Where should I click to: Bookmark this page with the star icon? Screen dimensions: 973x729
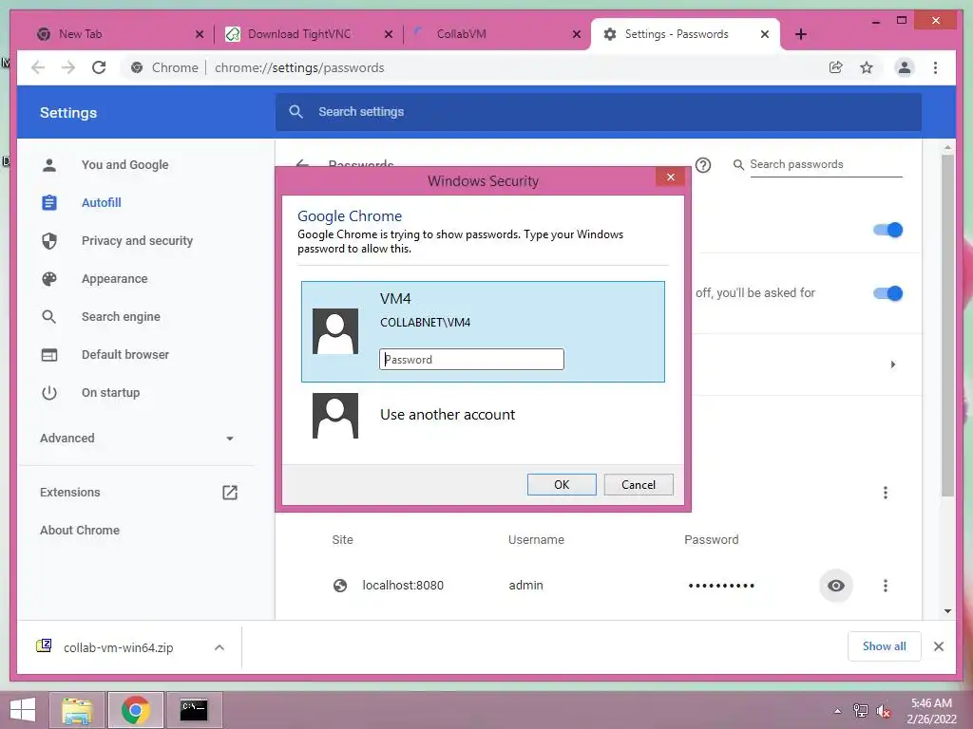[867, 67]
